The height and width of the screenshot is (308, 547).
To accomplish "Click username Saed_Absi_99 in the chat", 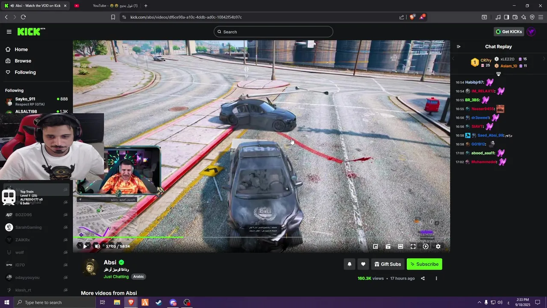I will [490, 136].
